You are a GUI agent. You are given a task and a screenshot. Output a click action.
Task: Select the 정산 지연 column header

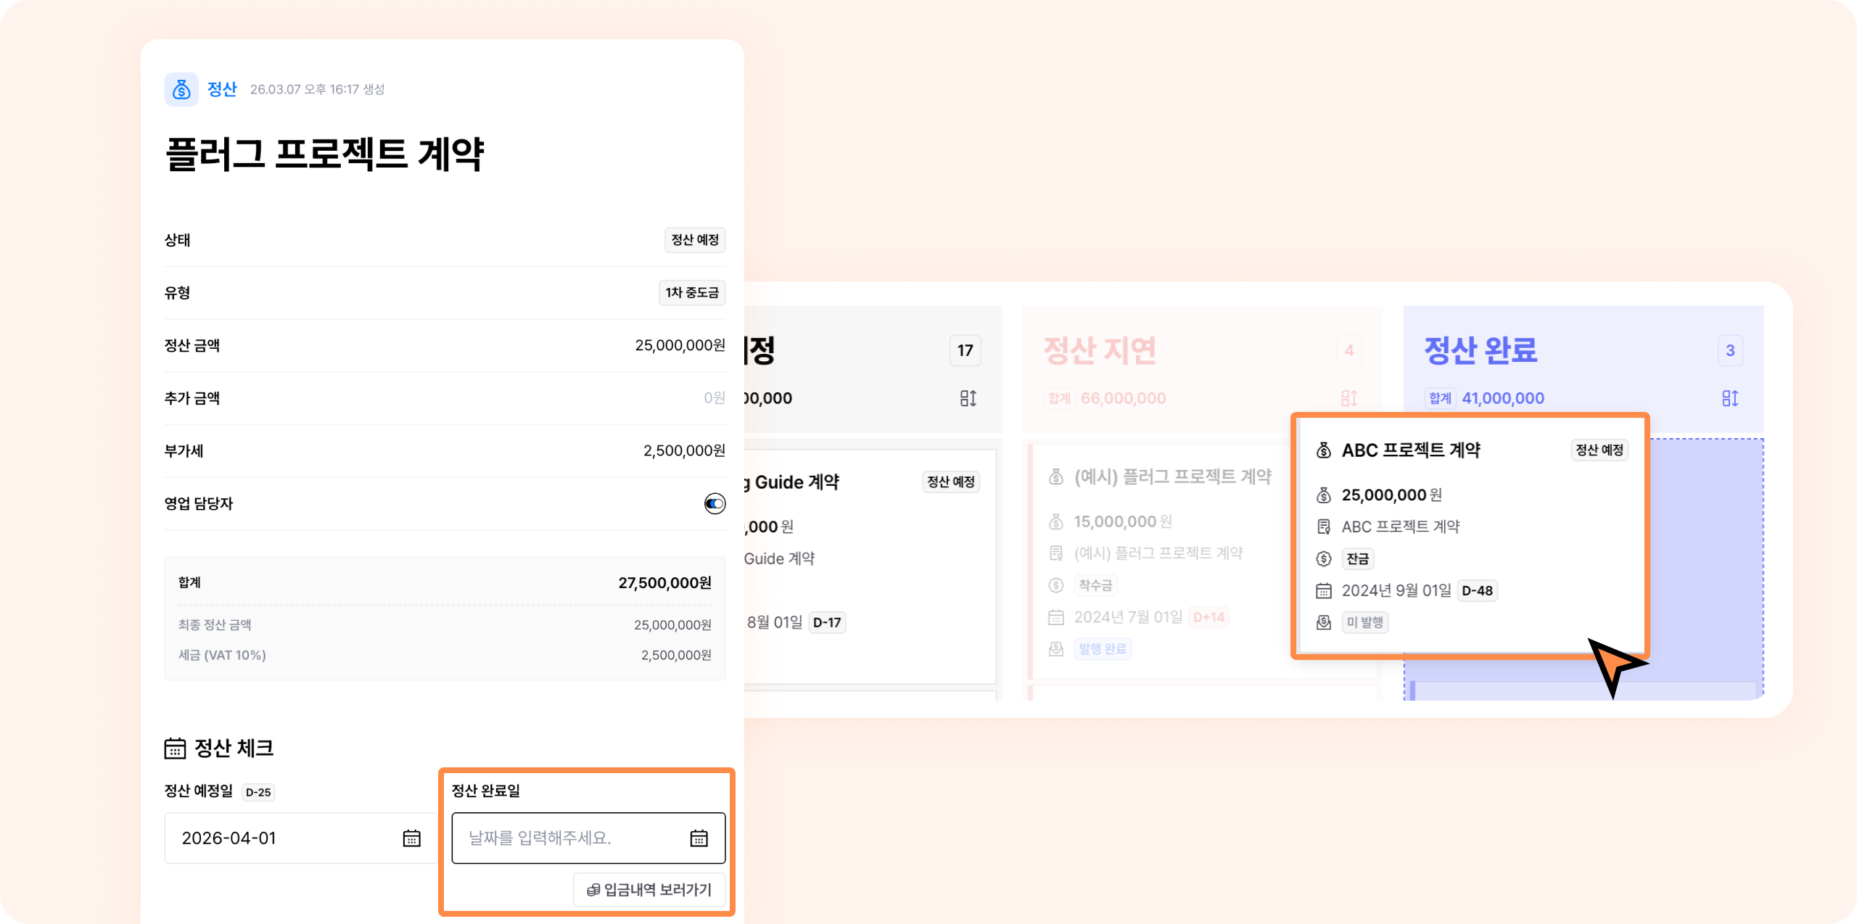(x=1100, y=350)
